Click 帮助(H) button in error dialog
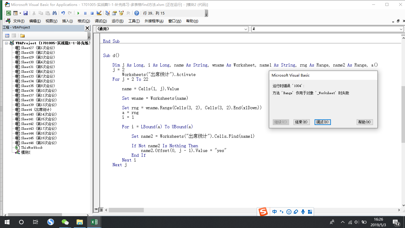Viewport: 405px width, 228px height. (365, 122)
